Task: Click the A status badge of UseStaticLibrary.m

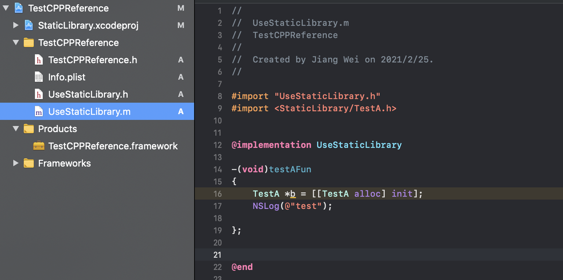Action: (181, 112)
